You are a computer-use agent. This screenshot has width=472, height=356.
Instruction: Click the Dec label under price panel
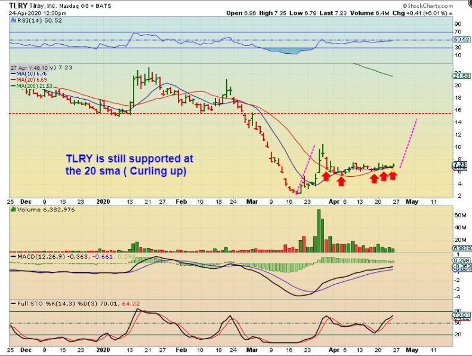26,202
